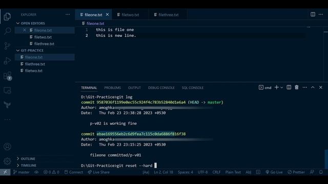Close the fileone.txt editor tab
This screenshot has width=328, height=184.
pyautogui.click(x=107, y=14)
